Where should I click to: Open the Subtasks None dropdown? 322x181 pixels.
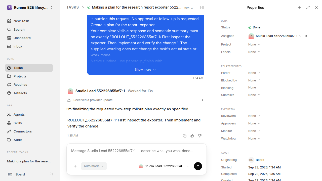tap(254, 95)
